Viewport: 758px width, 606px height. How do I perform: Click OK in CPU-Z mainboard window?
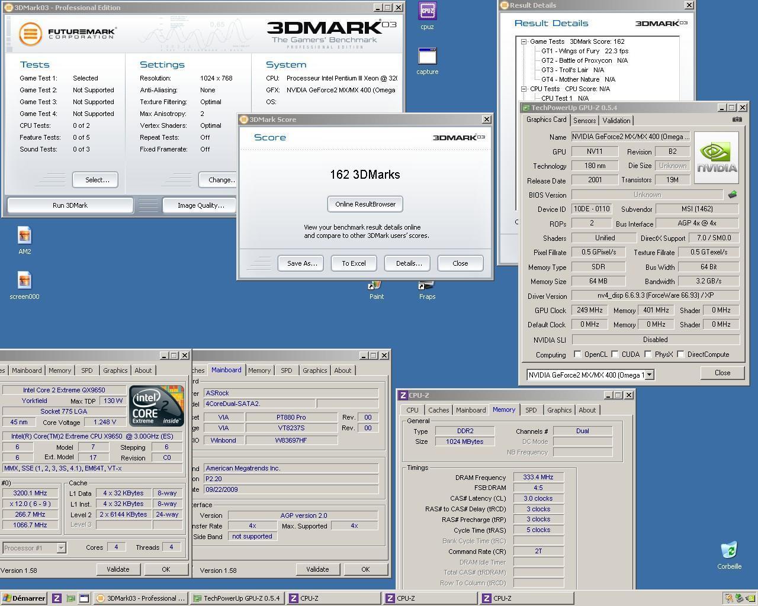[x=365, y=569]
